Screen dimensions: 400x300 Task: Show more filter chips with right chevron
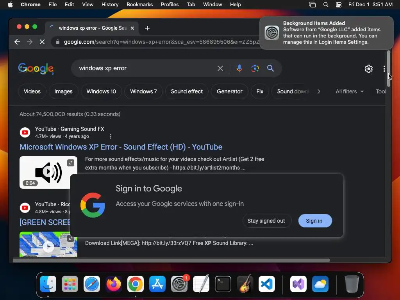click(x=319, y=91)
